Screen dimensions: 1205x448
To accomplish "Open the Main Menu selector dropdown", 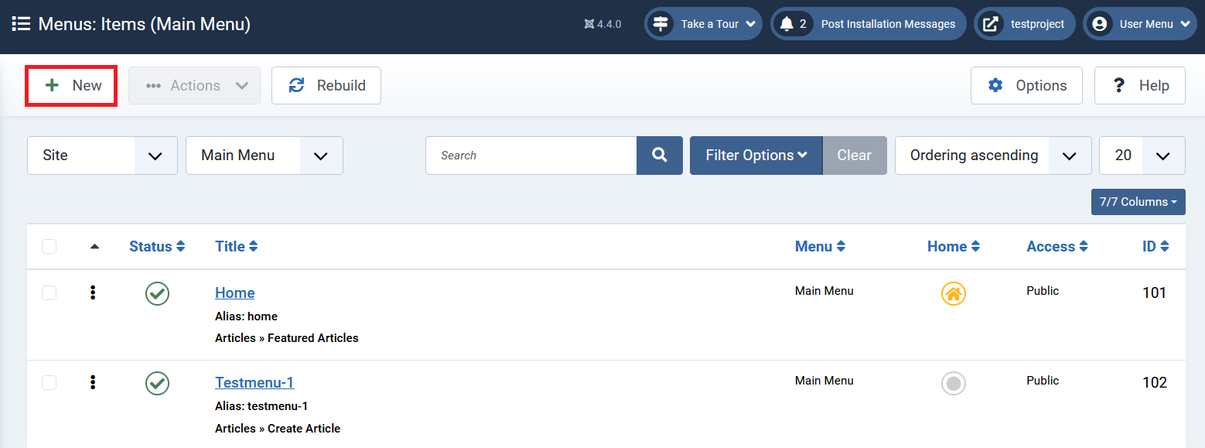I will [x=265, y=156].
